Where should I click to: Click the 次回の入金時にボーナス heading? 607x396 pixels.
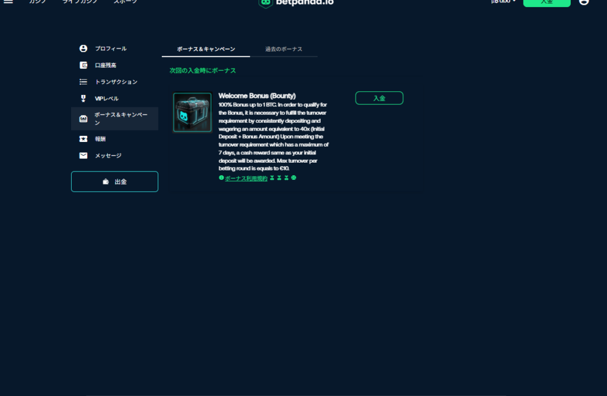point(203,71)
